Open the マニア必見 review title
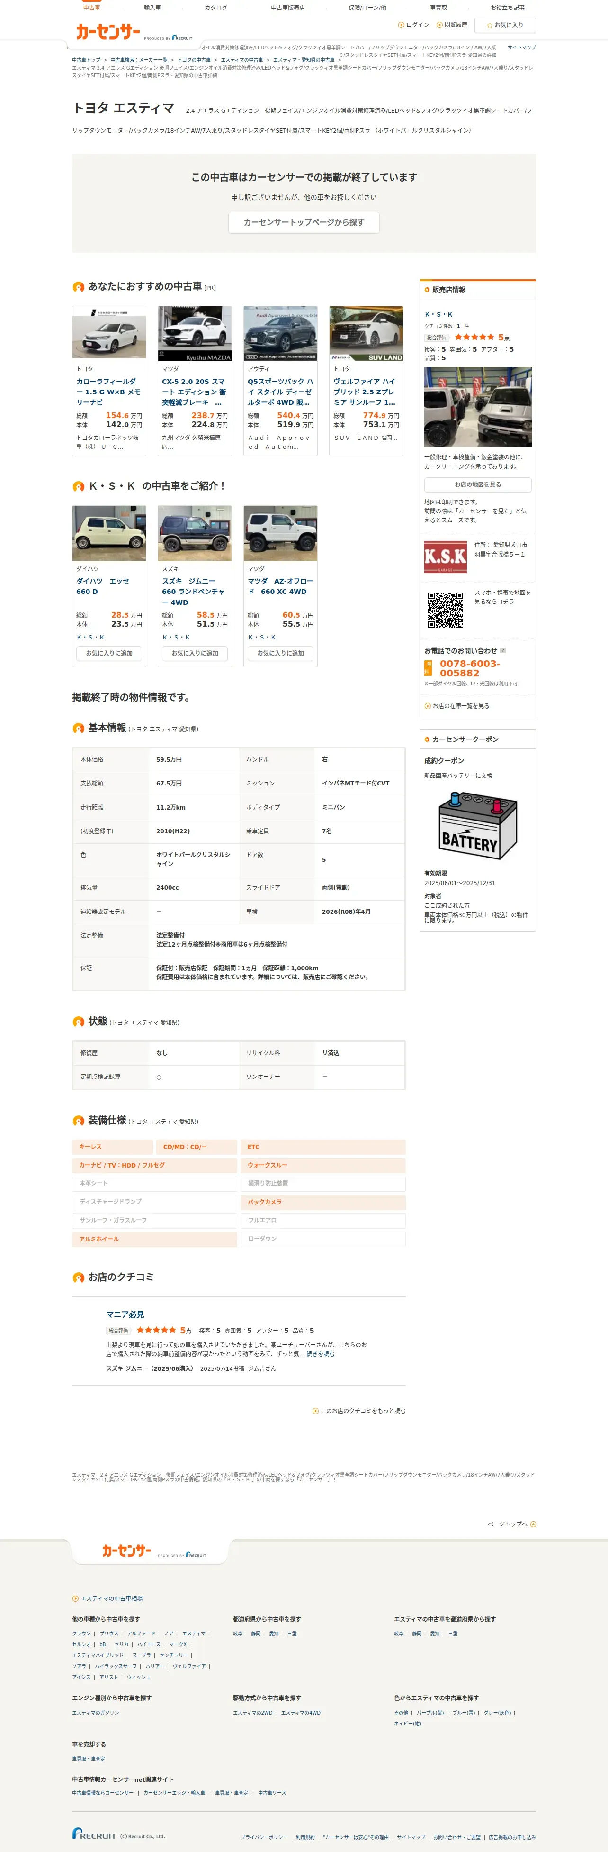 pos(125,1314)
